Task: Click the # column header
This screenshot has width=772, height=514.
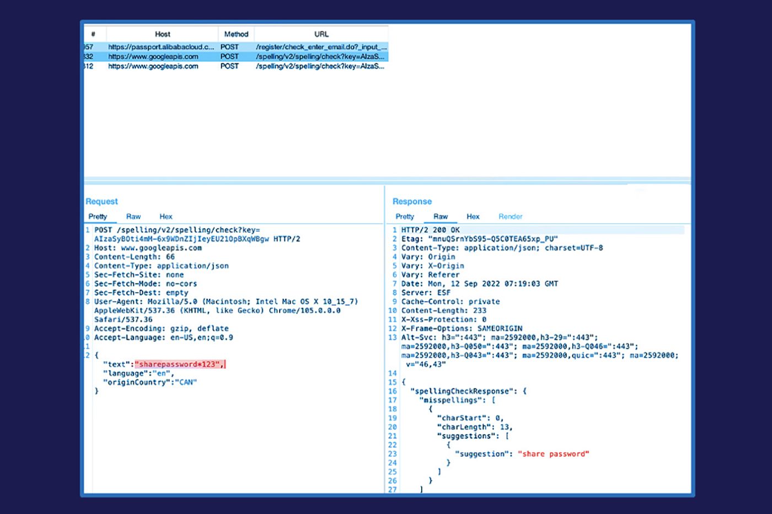Action: click(93, 34)
